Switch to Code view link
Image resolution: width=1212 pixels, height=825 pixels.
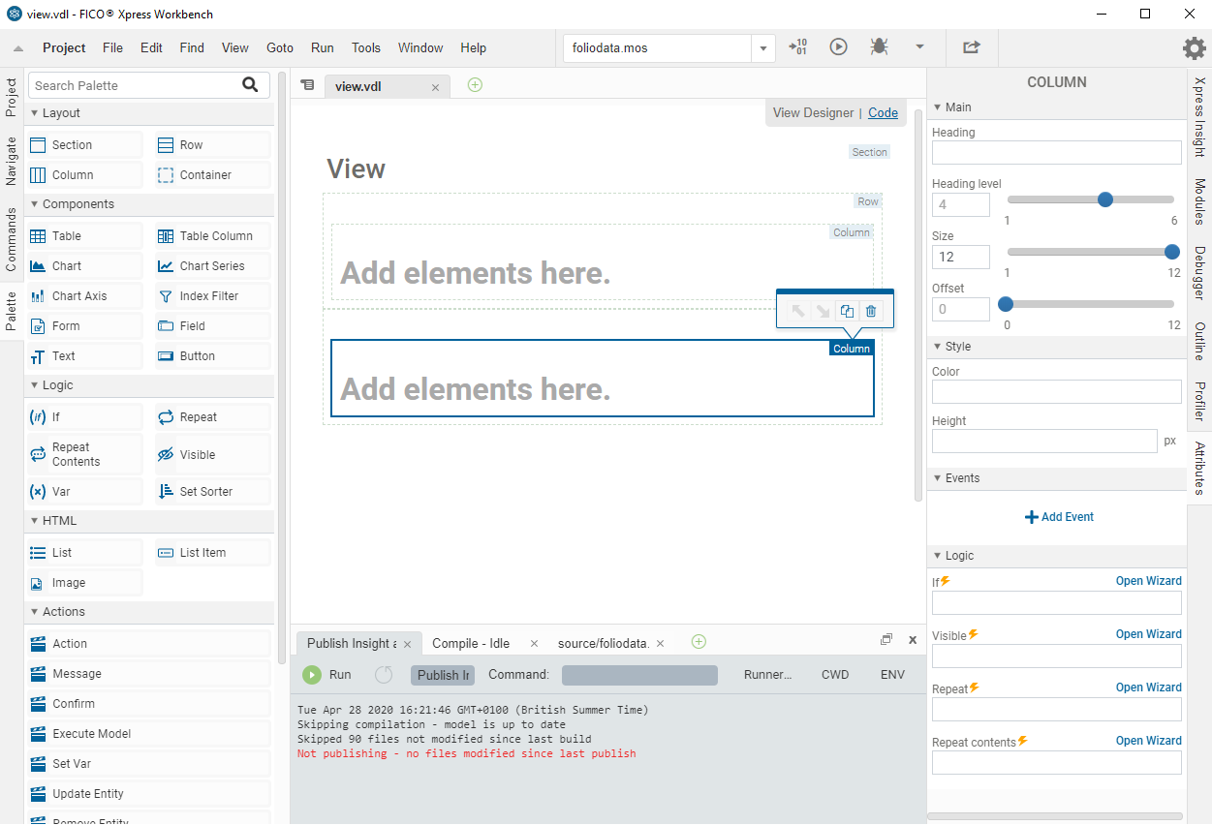(x=883, y=113)
